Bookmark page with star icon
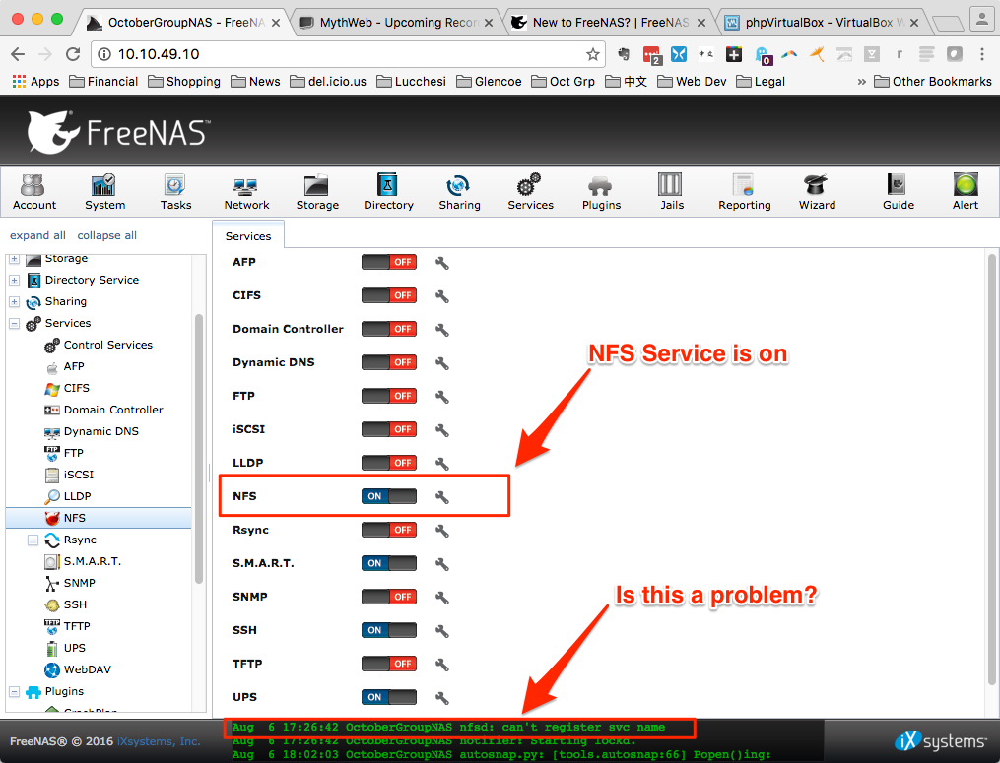The width and height of the screenshot is (1000, 763). tap(592, 54)
